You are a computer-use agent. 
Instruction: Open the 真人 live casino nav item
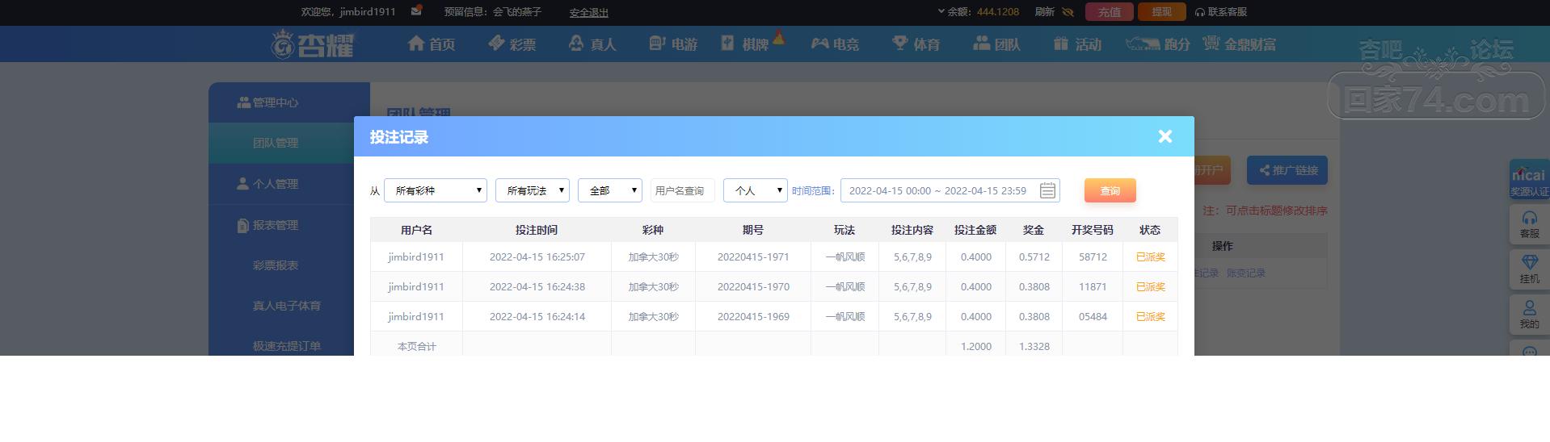pyautogui.click(x=592, y=44)
